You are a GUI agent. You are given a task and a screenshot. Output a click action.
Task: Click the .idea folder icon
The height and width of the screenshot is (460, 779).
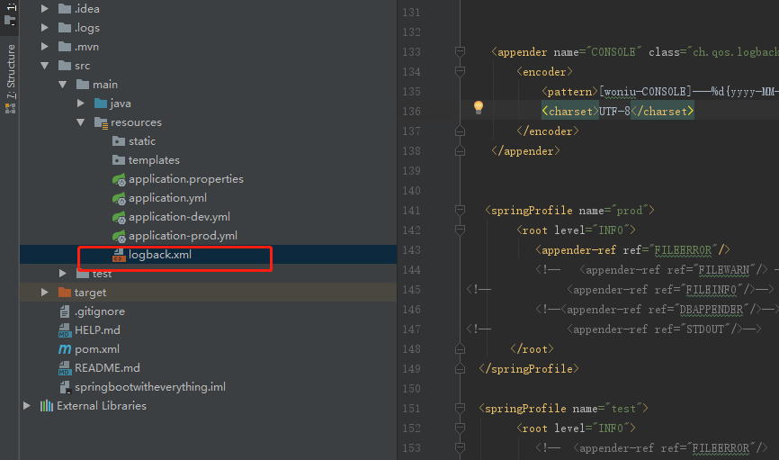click(x=65, y=9)
